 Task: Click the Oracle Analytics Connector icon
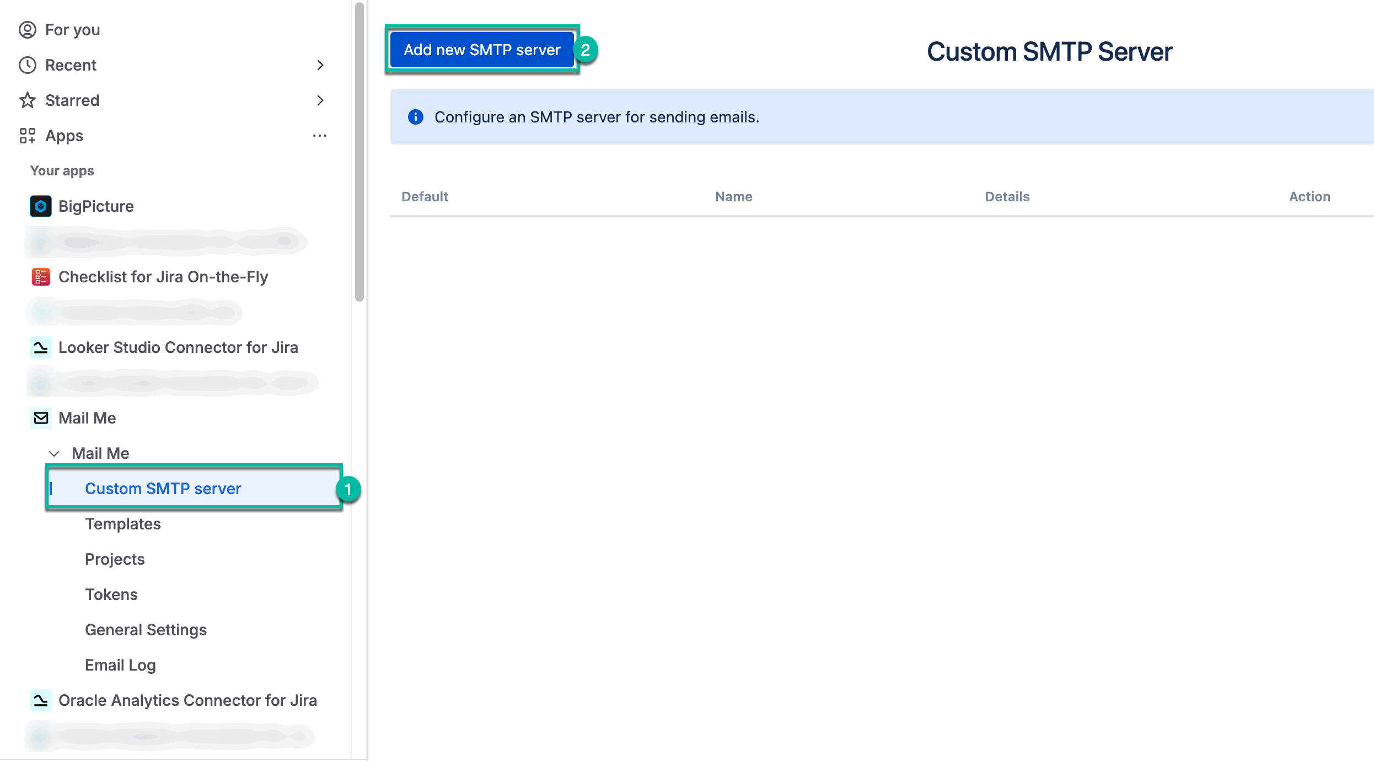(x=40, y=700)
